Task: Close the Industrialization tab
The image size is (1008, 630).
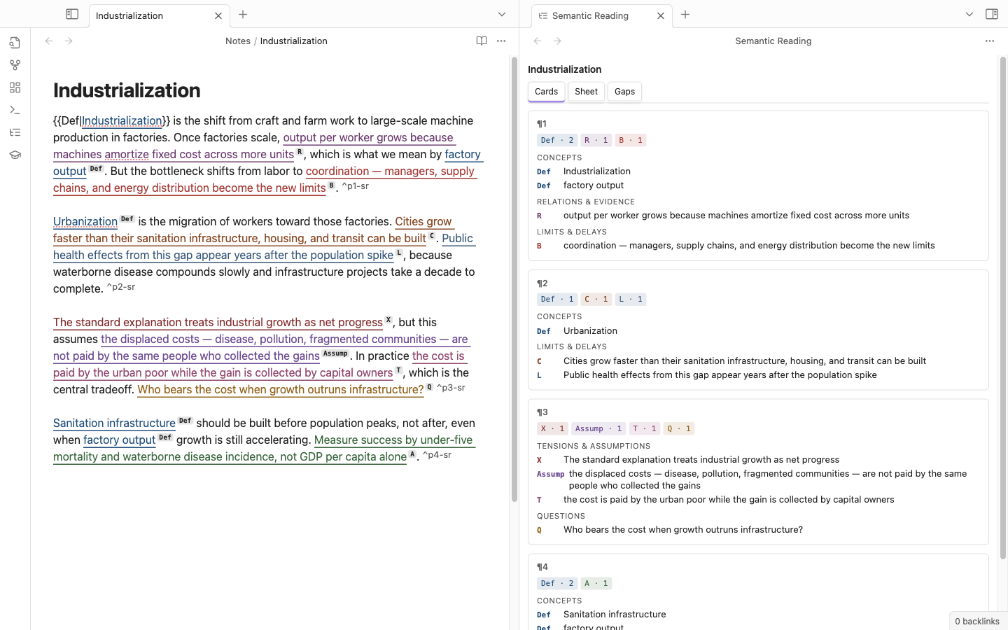Action: coord(218,15)
